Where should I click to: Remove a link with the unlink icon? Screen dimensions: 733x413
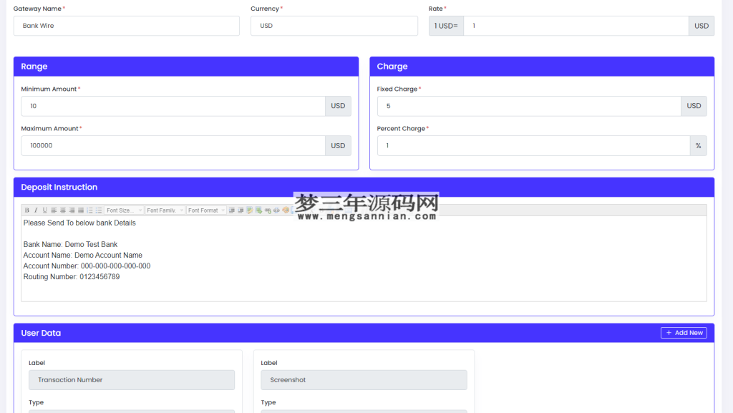(x=276, y=210)
